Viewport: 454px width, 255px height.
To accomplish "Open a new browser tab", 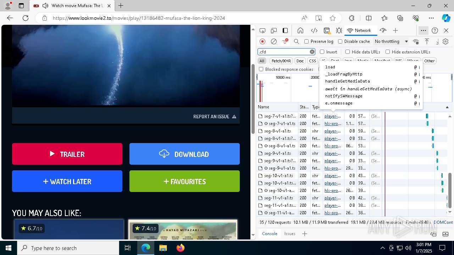I will (x=121, y=6).
